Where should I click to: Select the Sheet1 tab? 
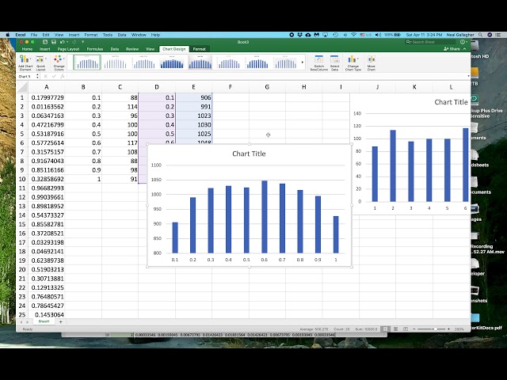click(x=44, y=321)
